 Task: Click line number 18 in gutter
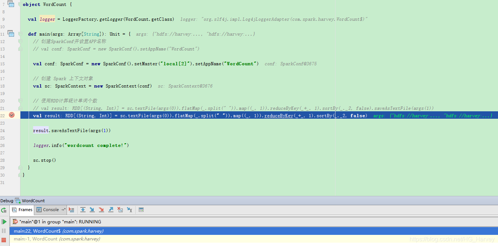3,86
